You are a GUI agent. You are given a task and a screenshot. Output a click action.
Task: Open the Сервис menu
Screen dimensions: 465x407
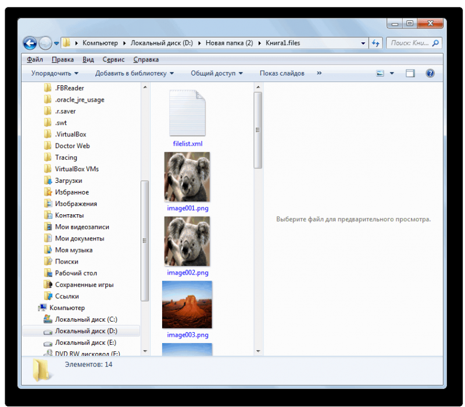[x=113, y=60]
